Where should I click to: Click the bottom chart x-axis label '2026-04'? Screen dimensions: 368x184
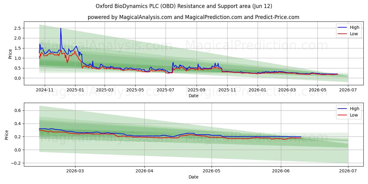point(144,171)
